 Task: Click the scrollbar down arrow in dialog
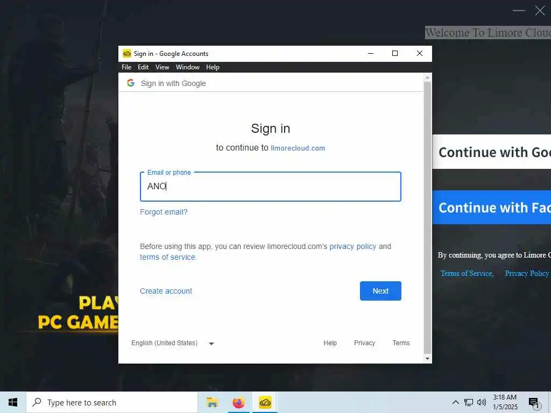427,359
